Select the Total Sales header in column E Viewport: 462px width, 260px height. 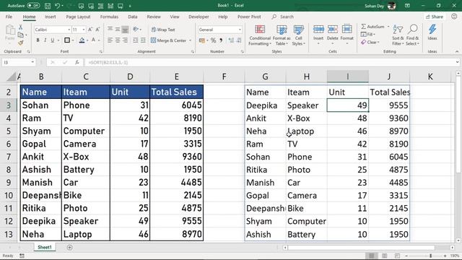coord(176,92)
